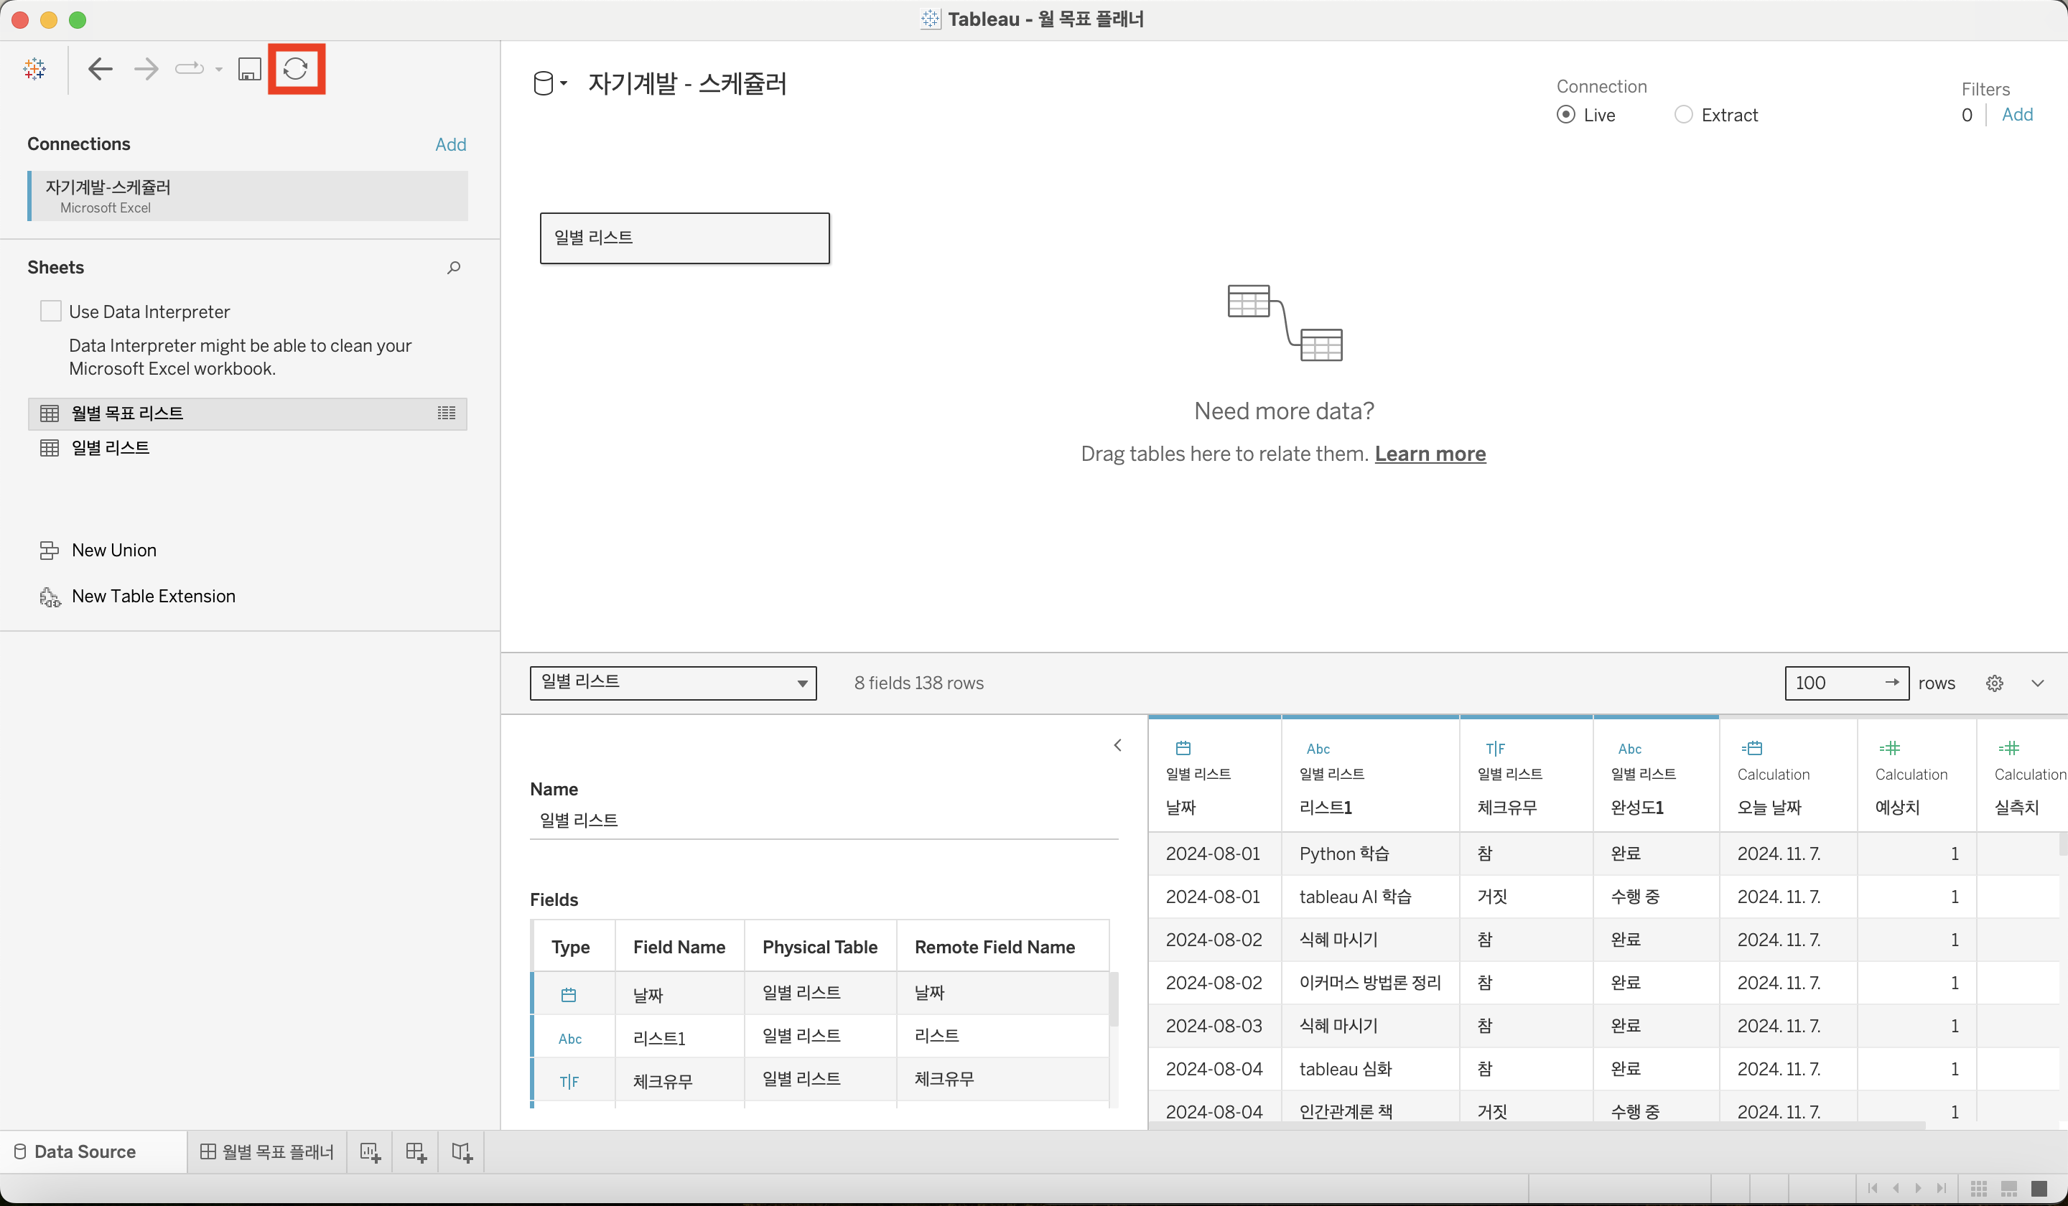The image size is (2068, 1206).
Task: Click the Abc type icon above 완성도1 column
Action: 1630,748
